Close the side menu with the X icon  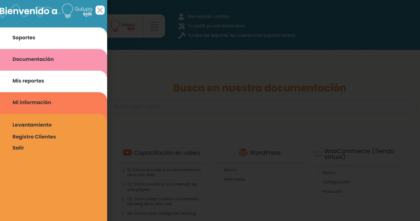click(x=100, y=10)
